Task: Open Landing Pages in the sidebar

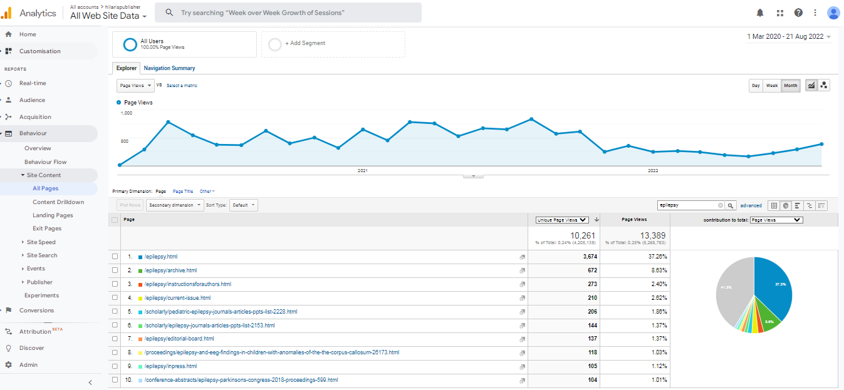Action: pos(53,215)
